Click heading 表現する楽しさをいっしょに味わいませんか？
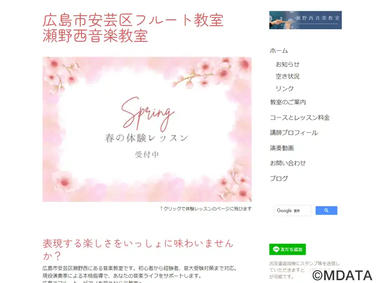Image resolution: width=378 pixels, height=283 pixels. click(x=138, y=250)
